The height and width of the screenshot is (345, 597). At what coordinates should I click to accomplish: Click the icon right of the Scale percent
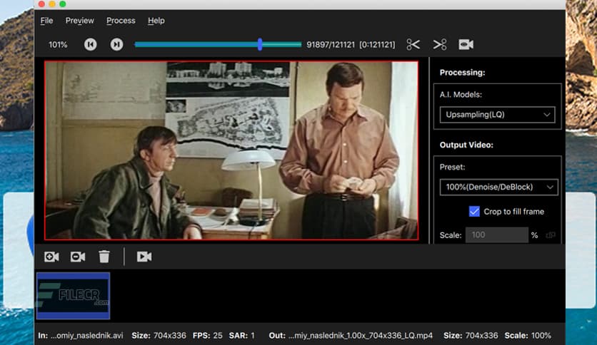point(551,235)
